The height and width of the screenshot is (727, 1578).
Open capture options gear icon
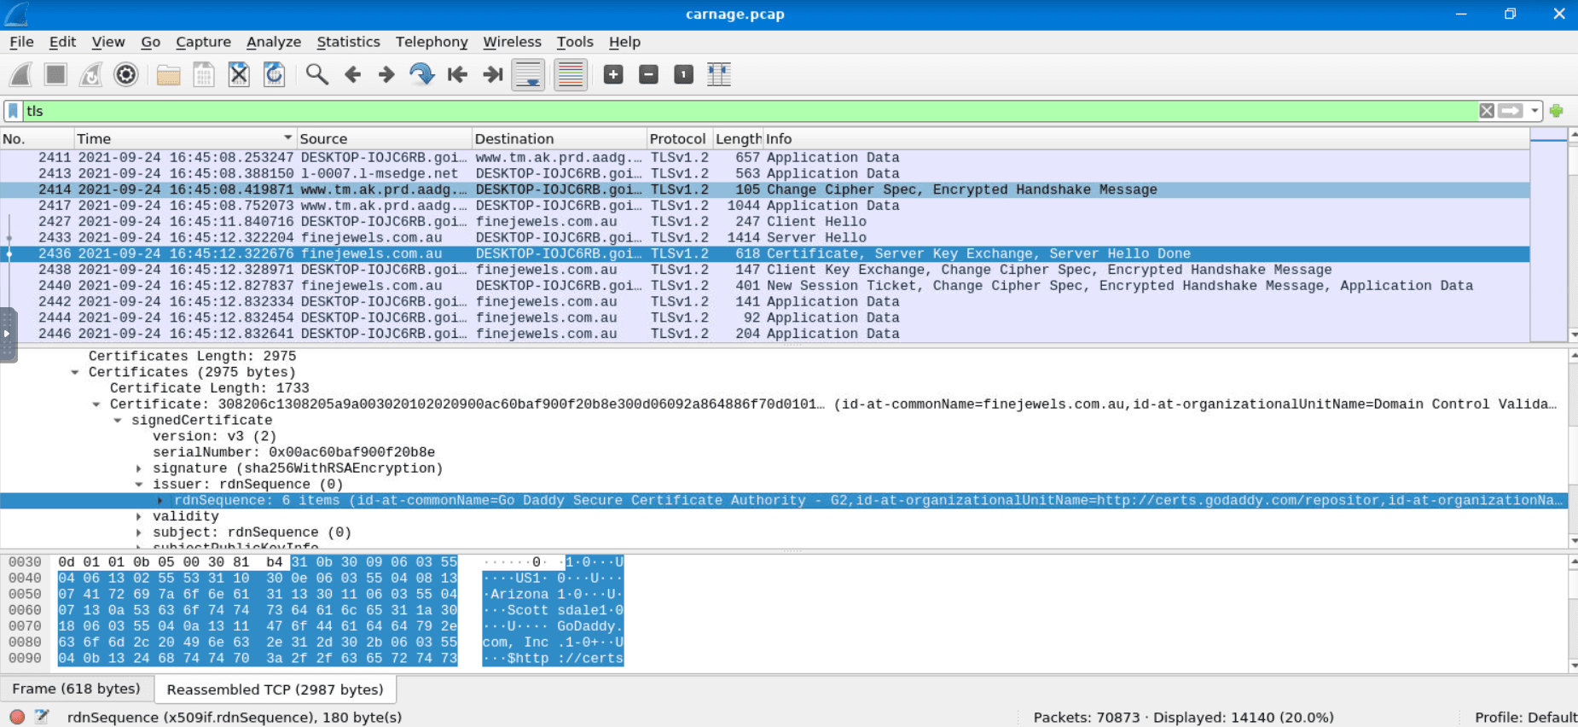(126, 75)
